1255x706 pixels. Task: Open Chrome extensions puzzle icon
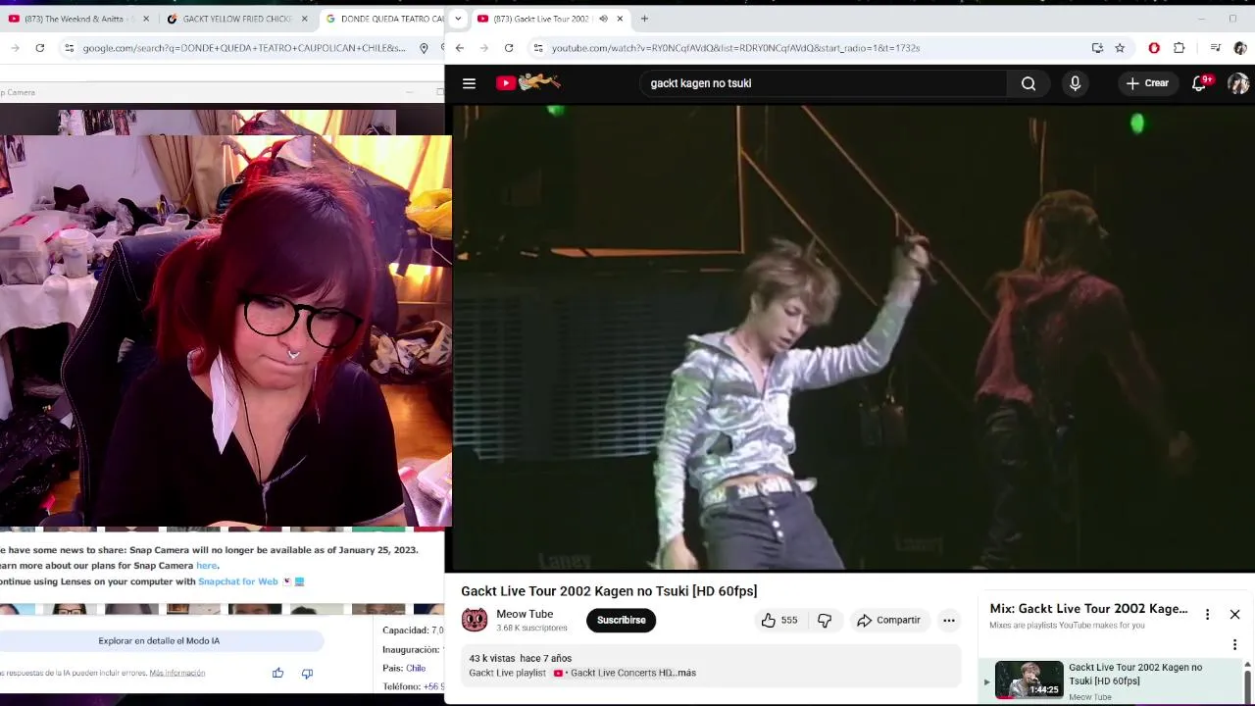[x=1179, y=48]
